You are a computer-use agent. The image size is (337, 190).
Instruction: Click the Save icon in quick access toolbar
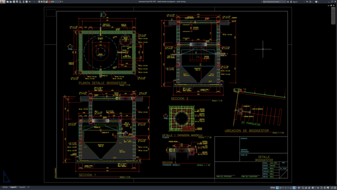point(14,2)
